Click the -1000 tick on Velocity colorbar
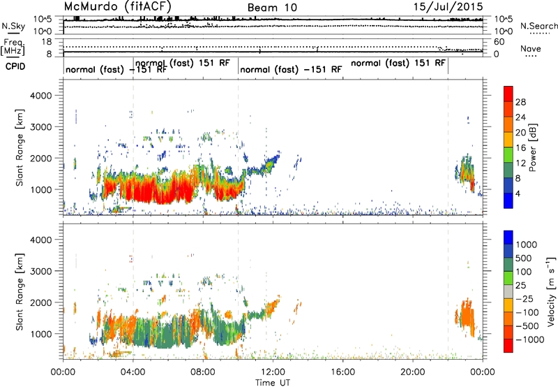Viewport: 558px width, 387px height. point(529,339)
